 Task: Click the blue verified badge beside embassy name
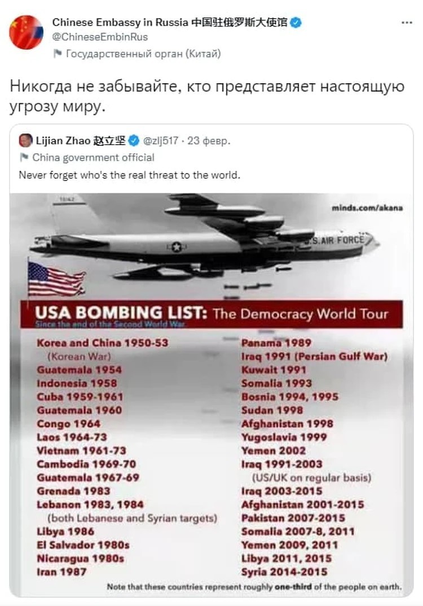click(296, 23)
